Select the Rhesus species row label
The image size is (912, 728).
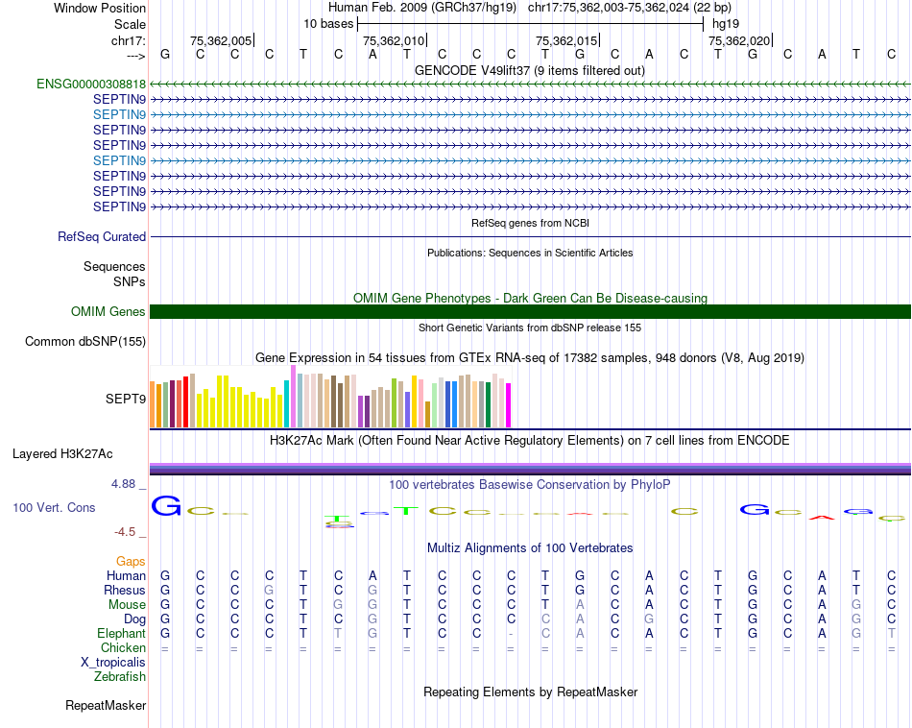tap(125, 590)
